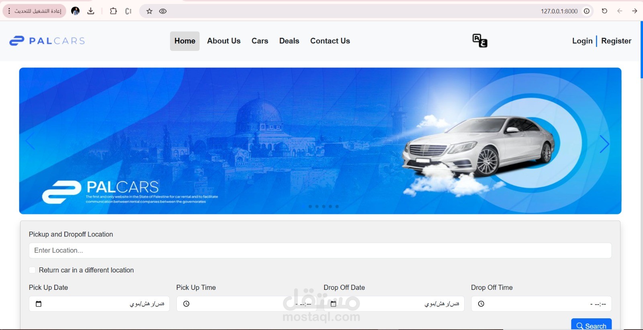Open the Home menu item

pyautogui.click(x=185, y=41)
